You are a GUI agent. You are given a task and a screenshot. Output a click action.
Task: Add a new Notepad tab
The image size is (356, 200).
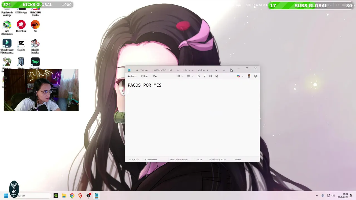click(x=224, y=70)
